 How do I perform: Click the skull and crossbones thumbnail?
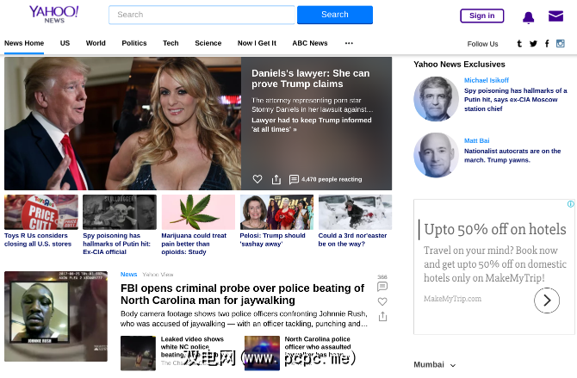point(120,212)
